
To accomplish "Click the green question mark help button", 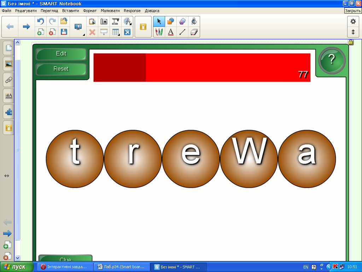I will 332,60.
